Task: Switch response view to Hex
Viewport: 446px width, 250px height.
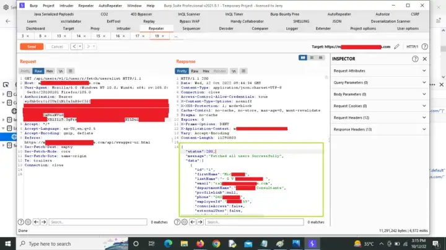Action: [206, 71]
